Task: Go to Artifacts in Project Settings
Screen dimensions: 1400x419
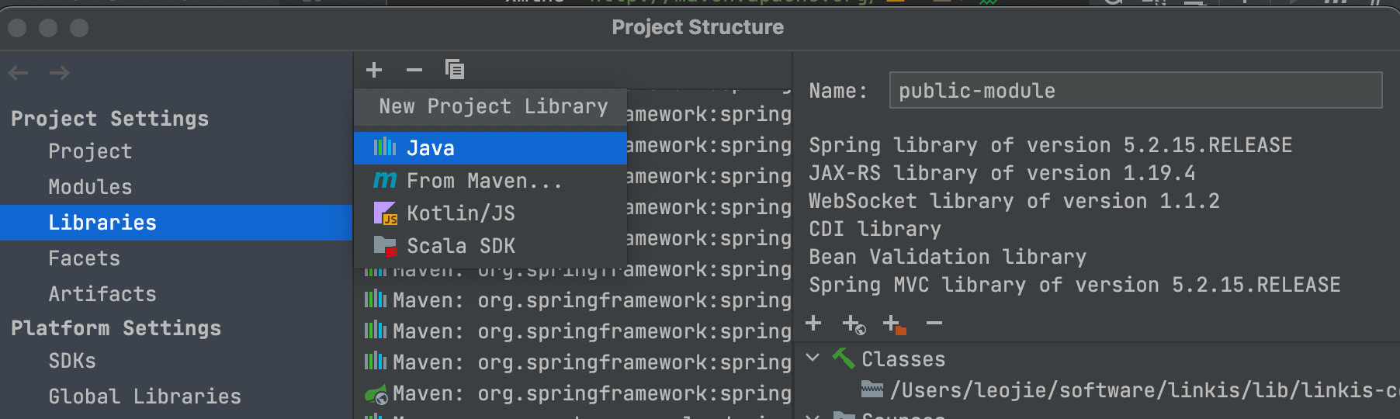Action: 102,294
